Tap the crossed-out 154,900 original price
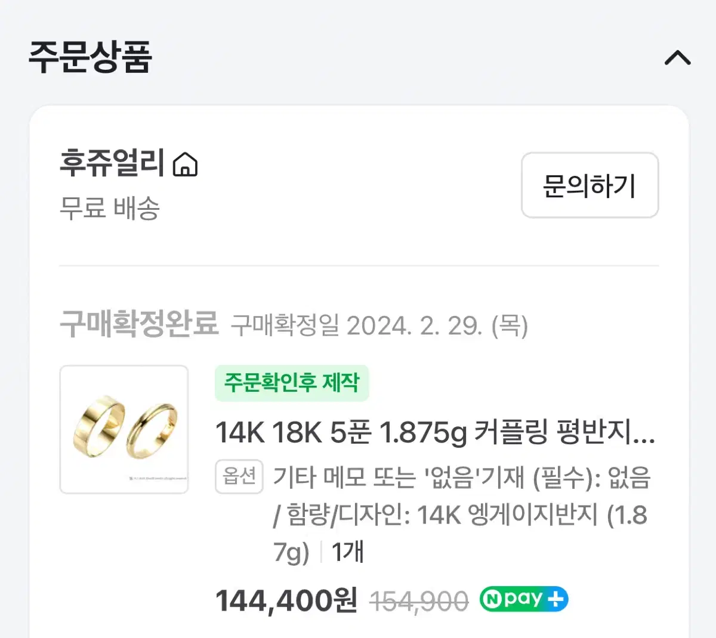This screenshot has height=638, width=716. tap(419, 601)
